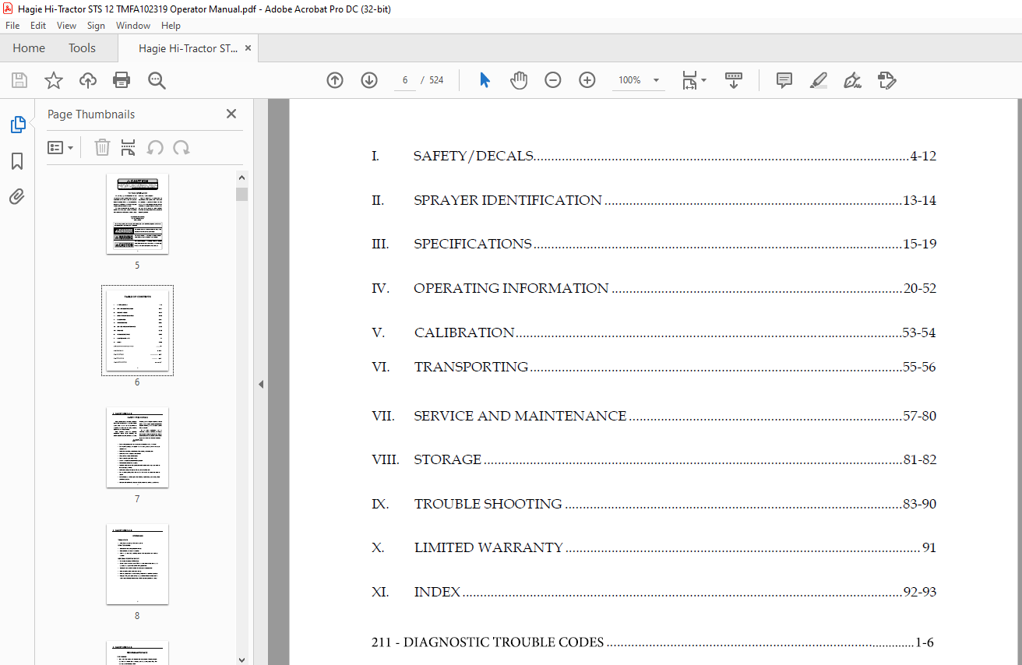Click the thumbnails panel scroll down arrow
Image resolution: width=1022 pixels, height=665 pixels.
[x=241, y=659]
